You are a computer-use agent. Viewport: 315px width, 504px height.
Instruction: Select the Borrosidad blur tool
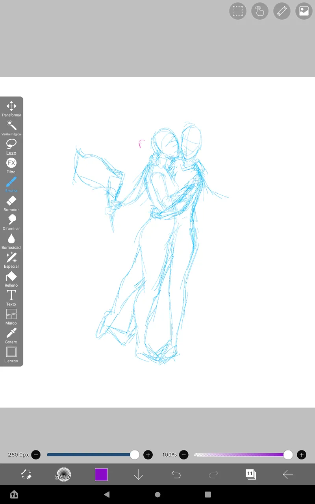tap(11, 241)
